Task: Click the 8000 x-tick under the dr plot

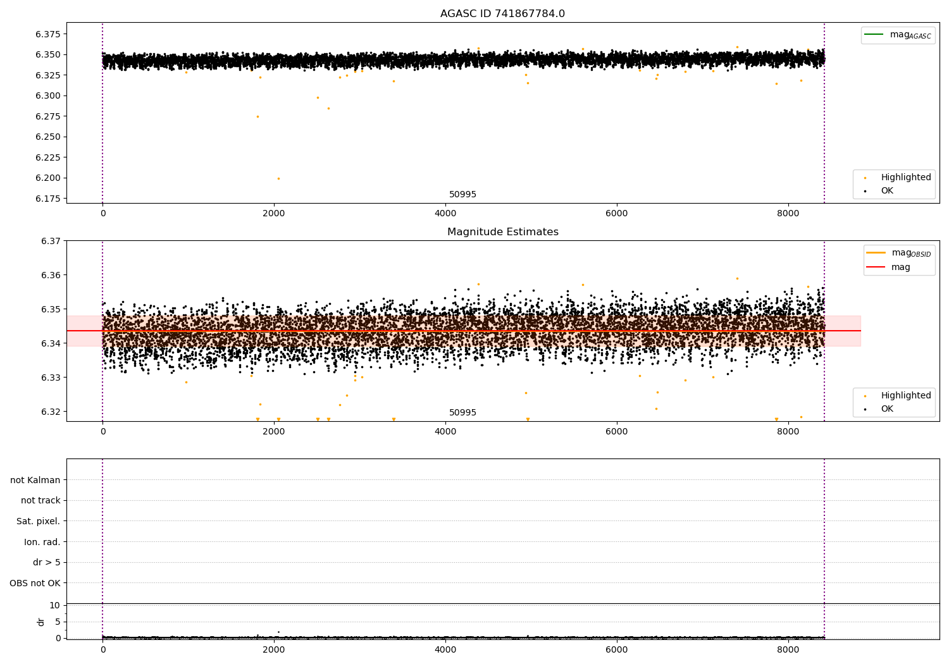Action: click(788, 649)
